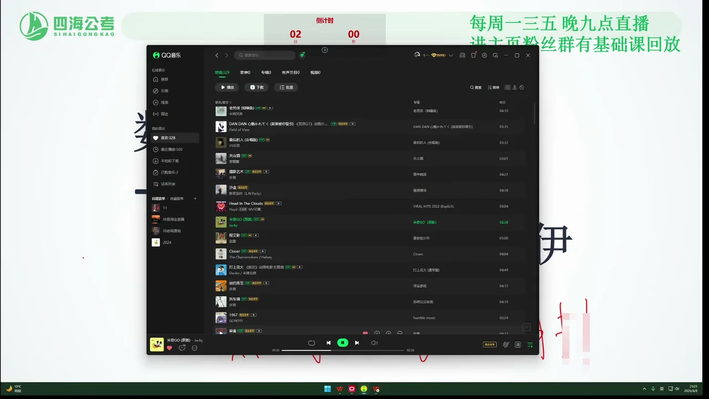Open the sound effects icon in player bar

(506, 345)
